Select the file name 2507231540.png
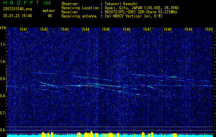The image size is (216, 137). coord(18,9)
